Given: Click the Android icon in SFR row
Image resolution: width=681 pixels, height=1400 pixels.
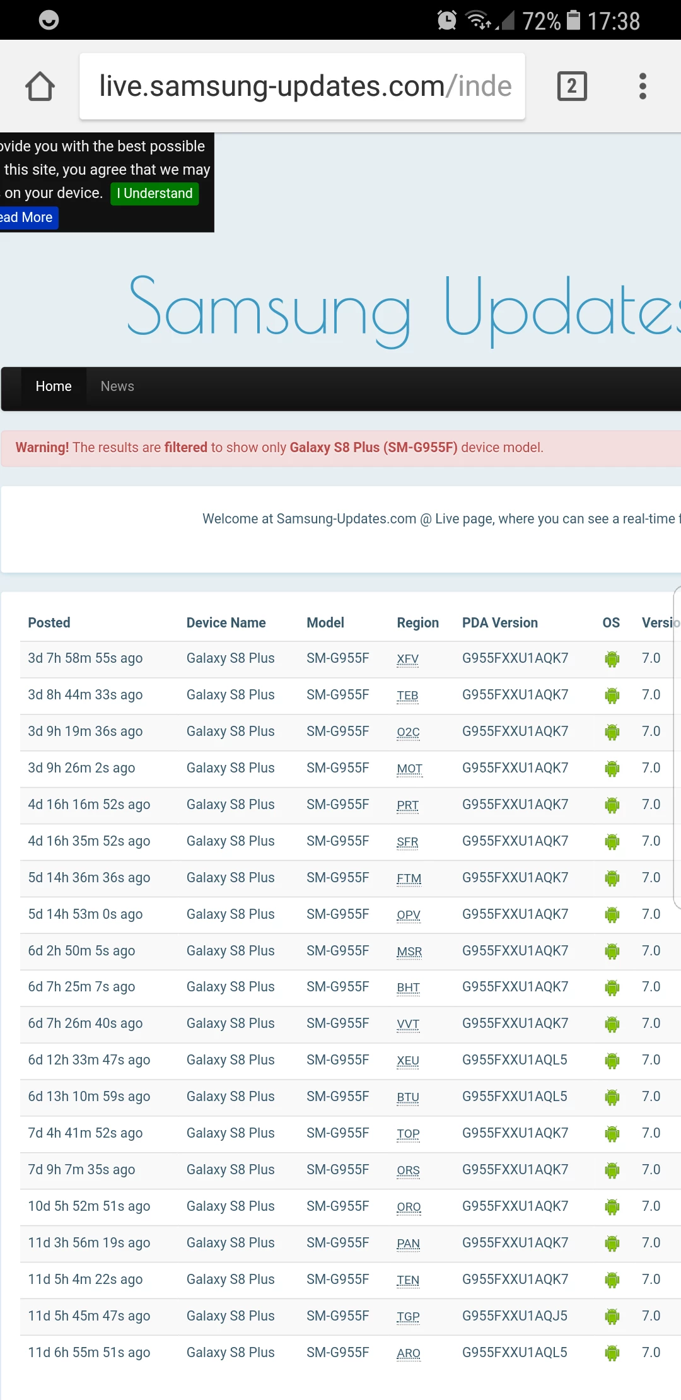Looking at the screenshot, I should 612,842.
